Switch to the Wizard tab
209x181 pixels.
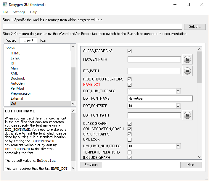(11, 41)
